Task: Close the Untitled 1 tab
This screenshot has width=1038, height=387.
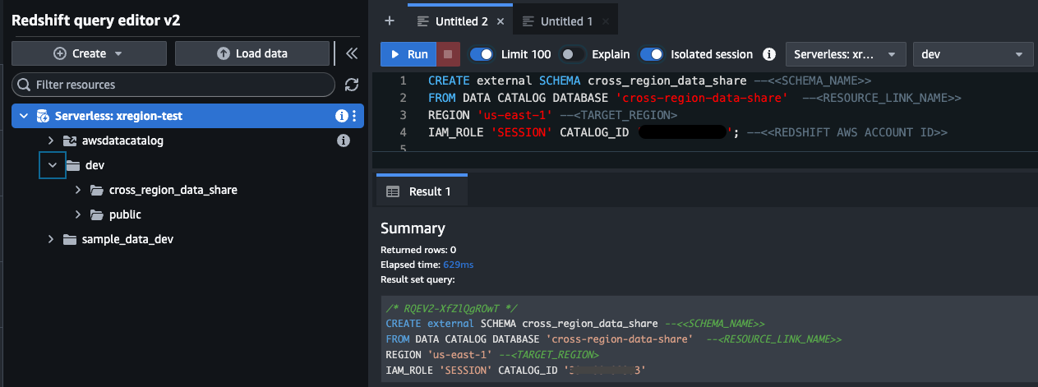Action: point(605,21)
